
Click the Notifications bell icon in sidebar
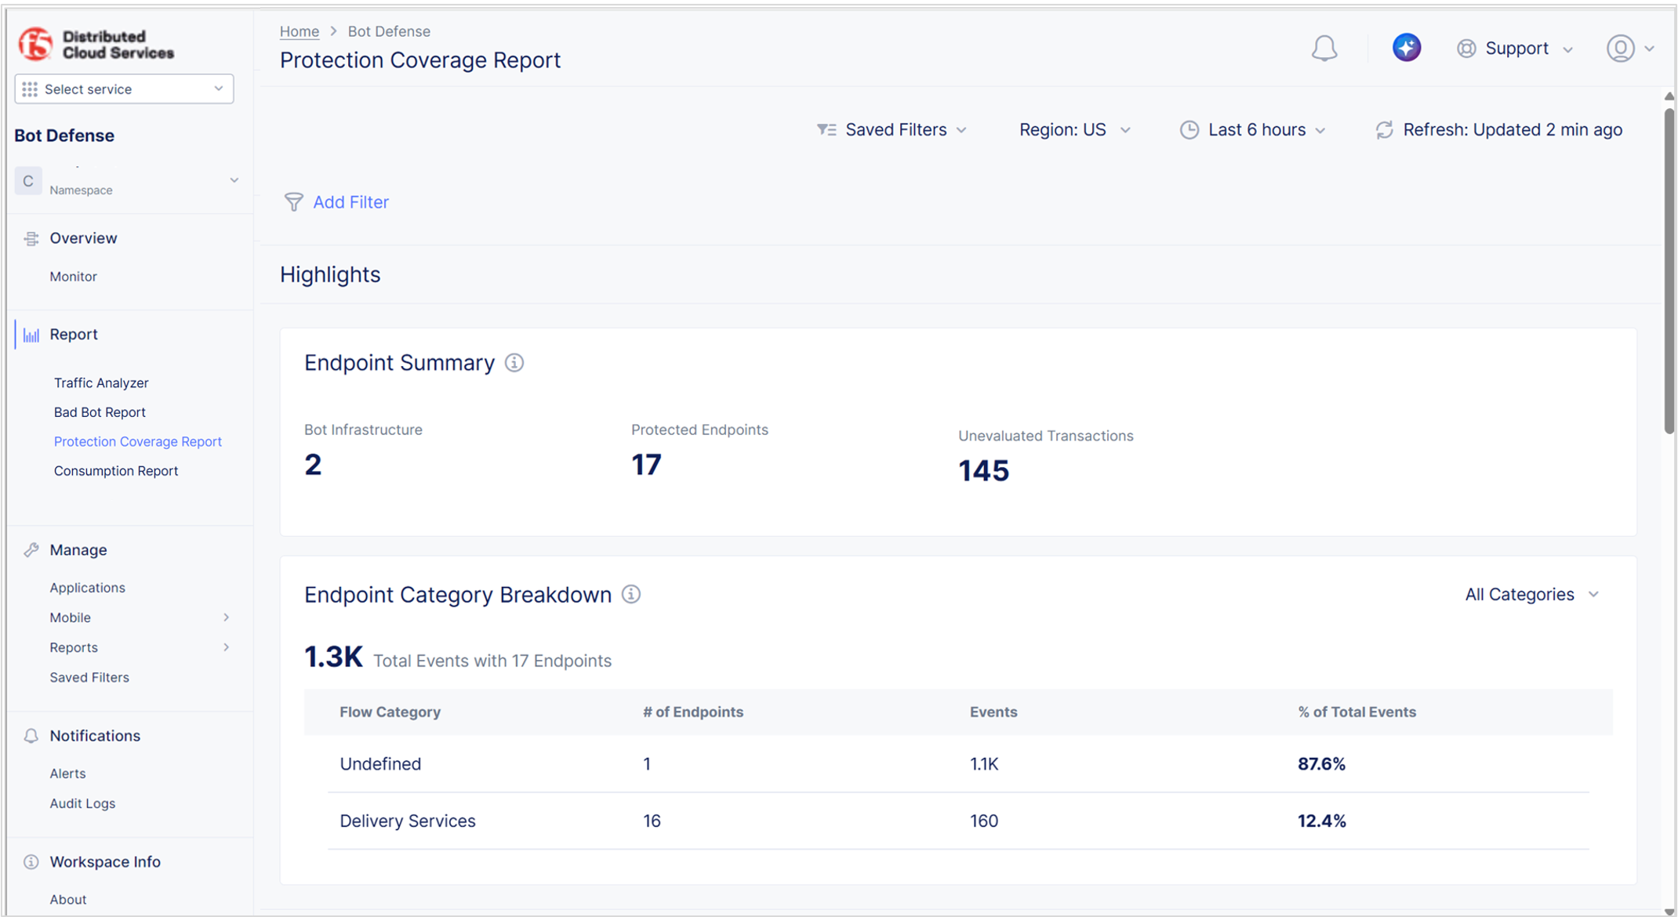[31, 735]
